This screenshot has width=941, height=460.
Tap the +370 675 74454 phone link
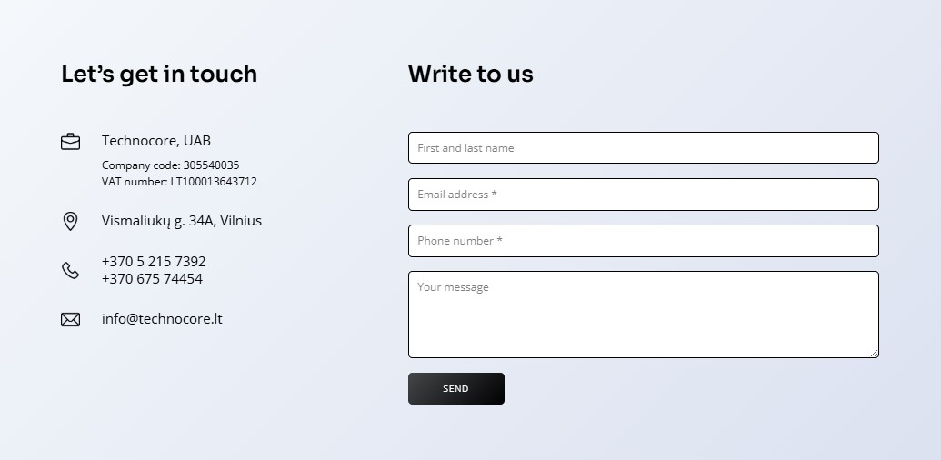click(x=152, y=279)
